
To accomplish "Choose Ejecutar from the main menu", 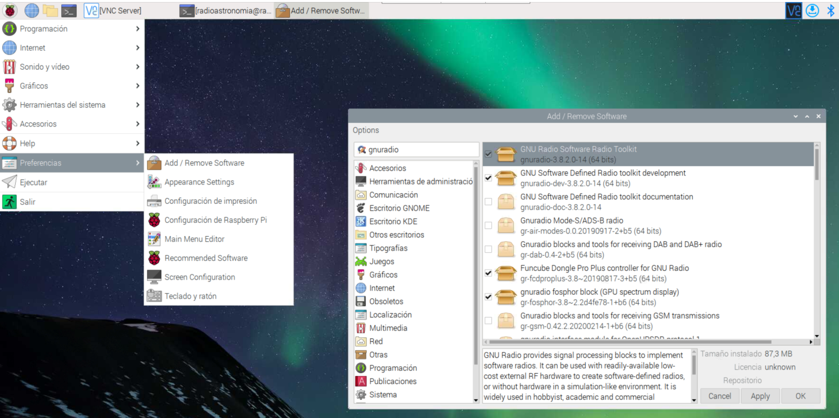I will 72,182.
